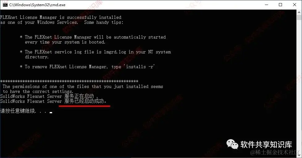Click the 服务已经启动成功 status text
302x158 pixels.
(x=85, y=101)
